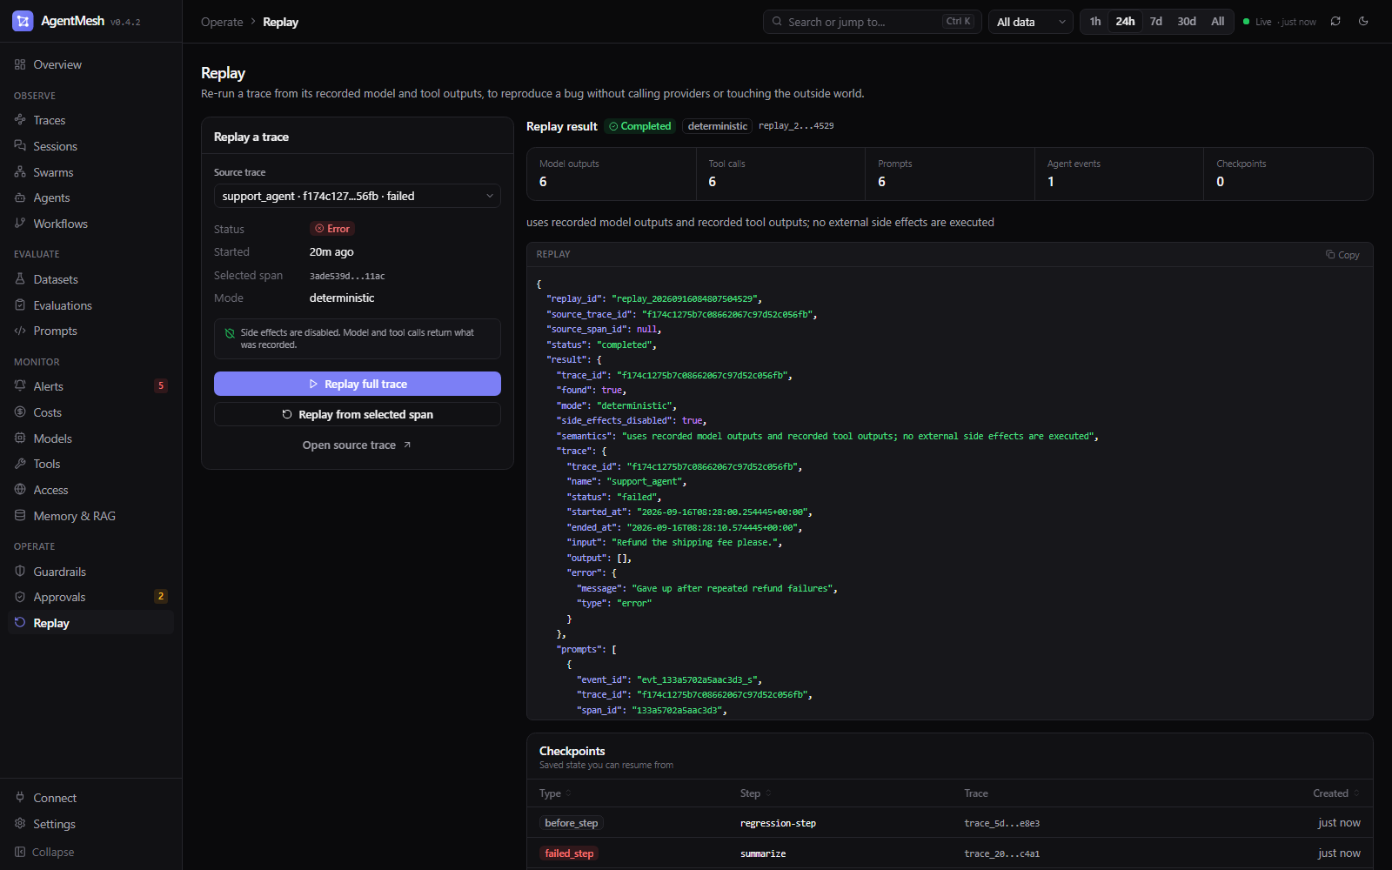Copy the replay JSON
The height and width of the screenshot is (870, 1392).
(x=1342, y=255)
